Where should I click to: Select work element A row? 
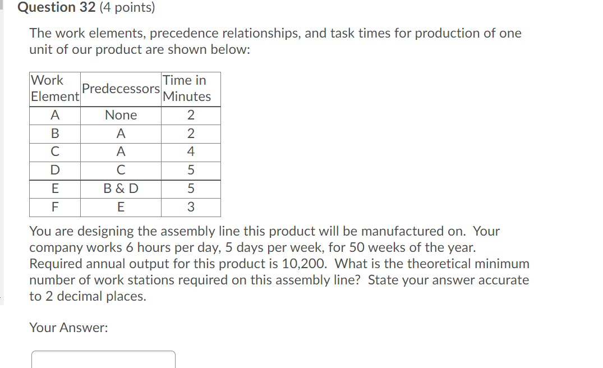click(54, 115)
